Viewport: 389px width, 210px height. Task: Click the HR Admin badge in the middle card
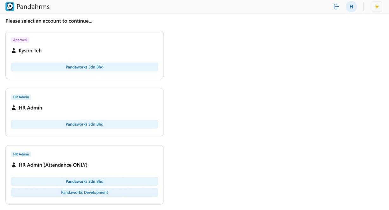[21, 97]
